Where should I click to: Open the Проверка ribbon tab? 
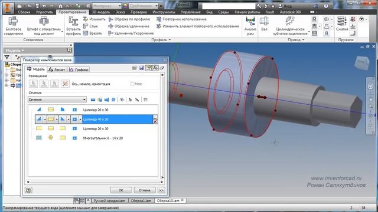click(x=139, y=12)
